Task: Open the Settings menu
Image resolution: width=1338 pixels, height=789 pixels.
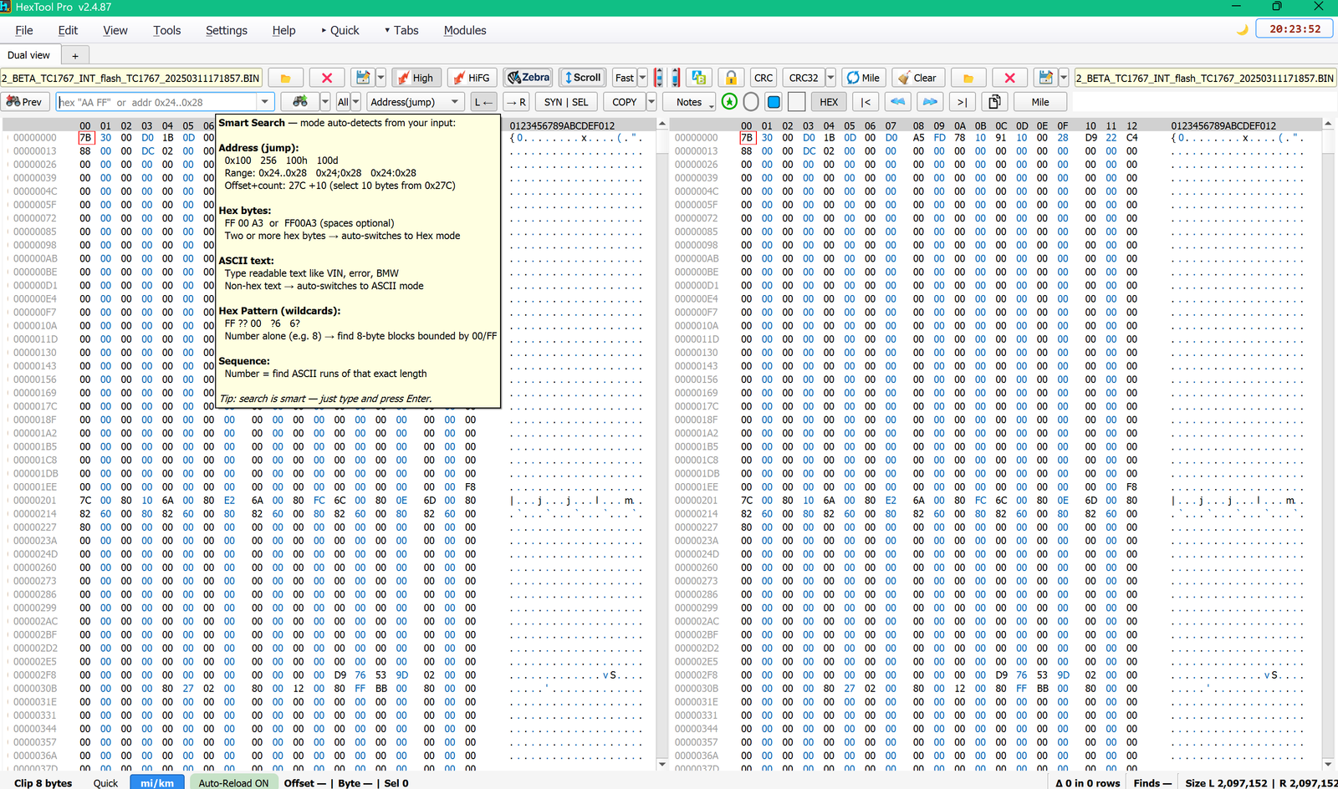Action: click(227, 30)
